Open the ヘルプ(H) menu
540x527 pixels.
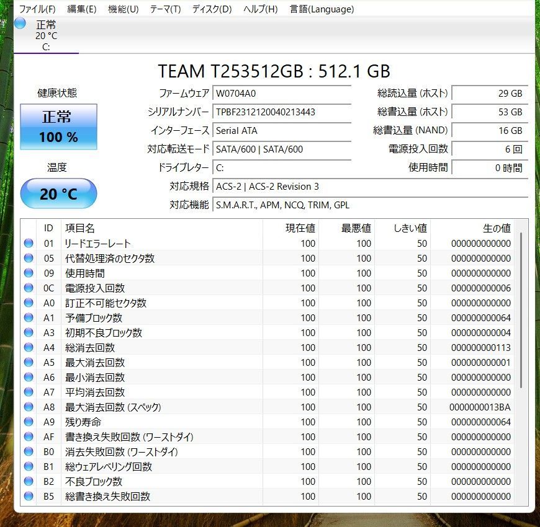[260, 9]
